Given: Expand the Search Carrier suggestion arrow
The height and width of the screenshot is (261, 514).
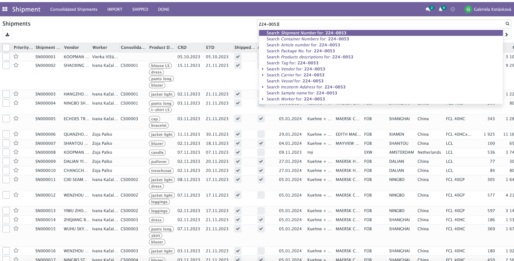Looking at the screenshot, I should [x=263, y=75].
